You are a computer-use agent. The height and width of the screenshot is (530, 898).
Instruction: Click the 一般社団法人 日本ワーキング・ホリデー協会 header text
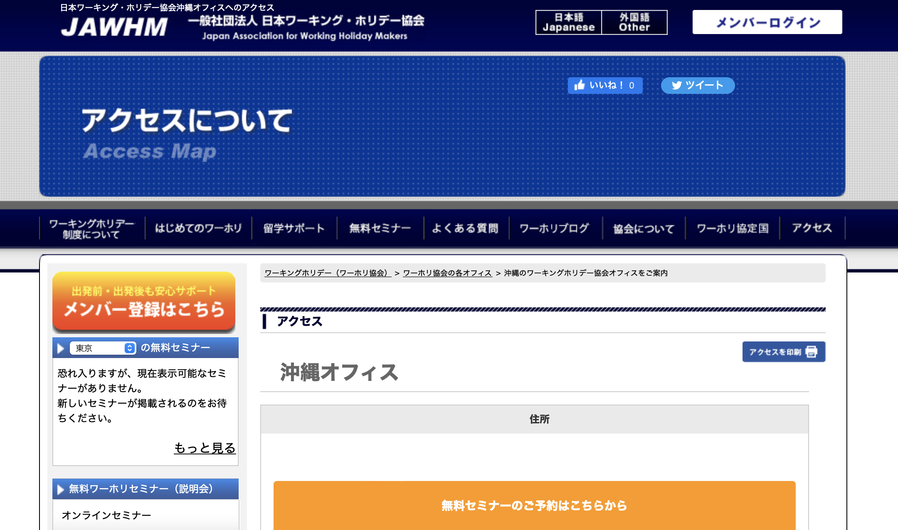tap(306, 21)
